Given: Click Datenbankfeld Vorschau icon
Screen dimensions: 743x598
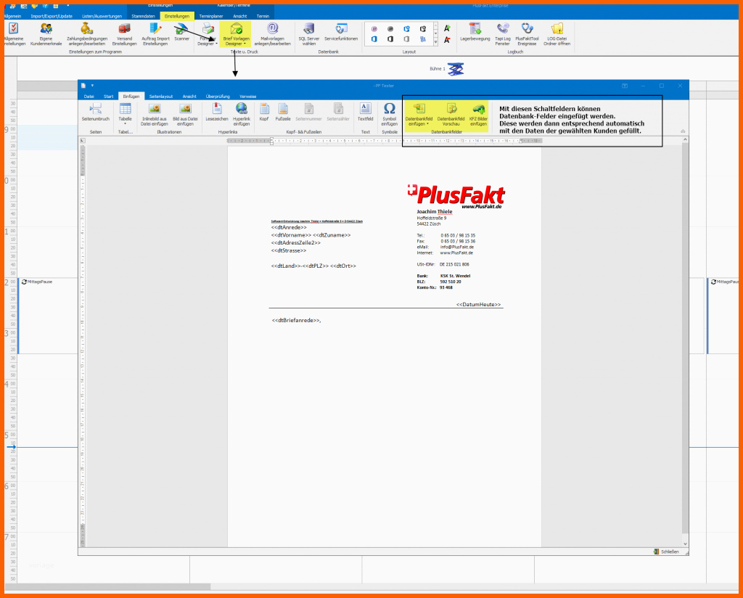Looking at the screenshot, I should coord(451,113).
